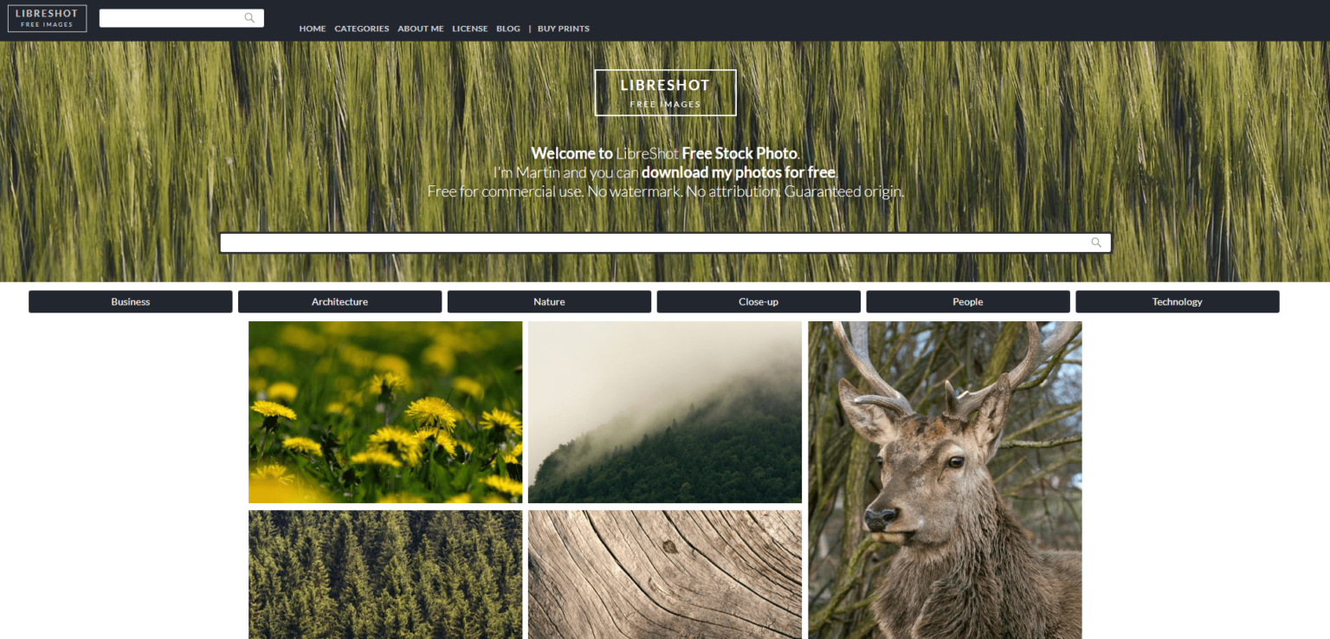1330x639 pixels.
Task: Browse the Nature category
Action: click(549, 301)
